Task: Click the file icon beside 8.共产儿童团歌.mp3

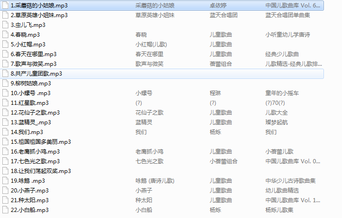Action: [x=5, y=74]
